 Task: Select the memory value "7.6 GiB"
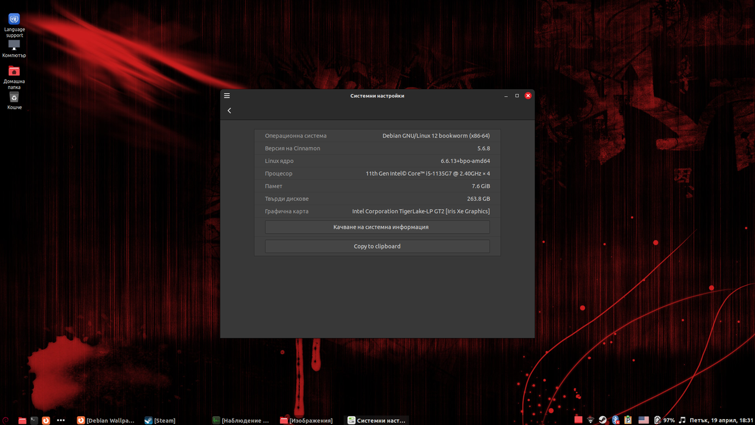481,186
